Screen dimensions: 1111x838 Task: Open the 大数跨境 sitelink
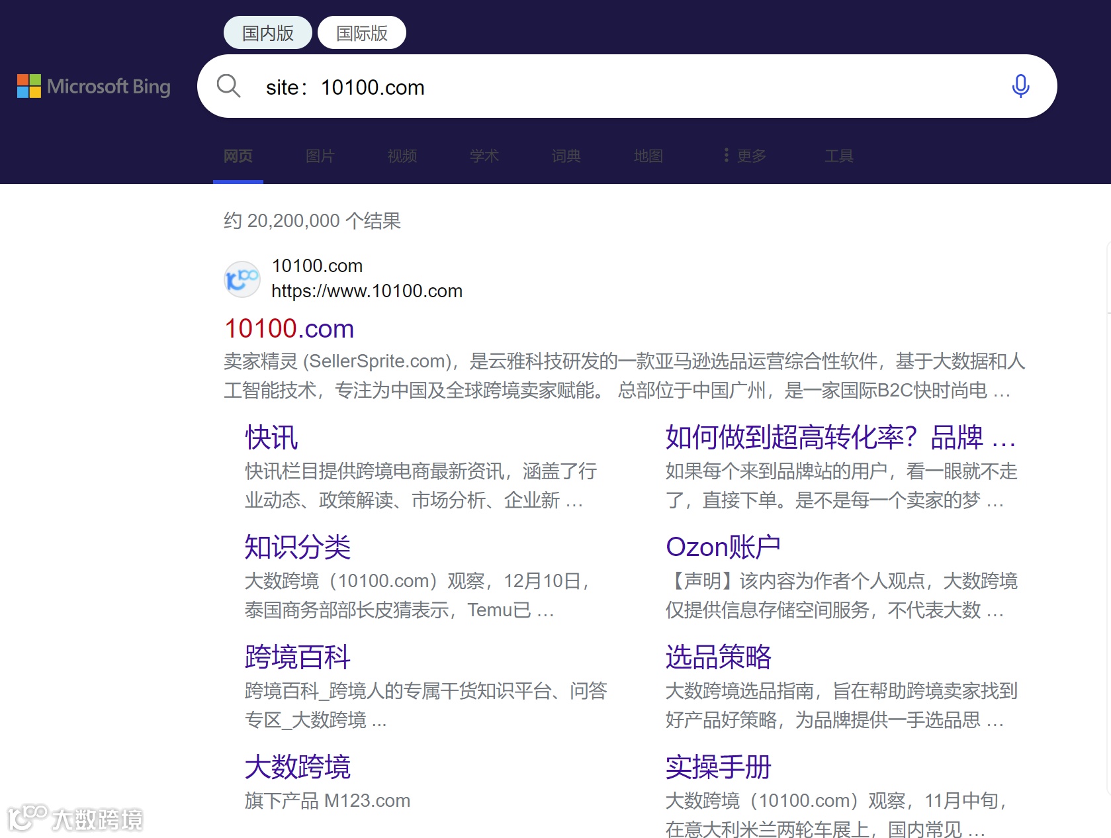coord(298,767)
